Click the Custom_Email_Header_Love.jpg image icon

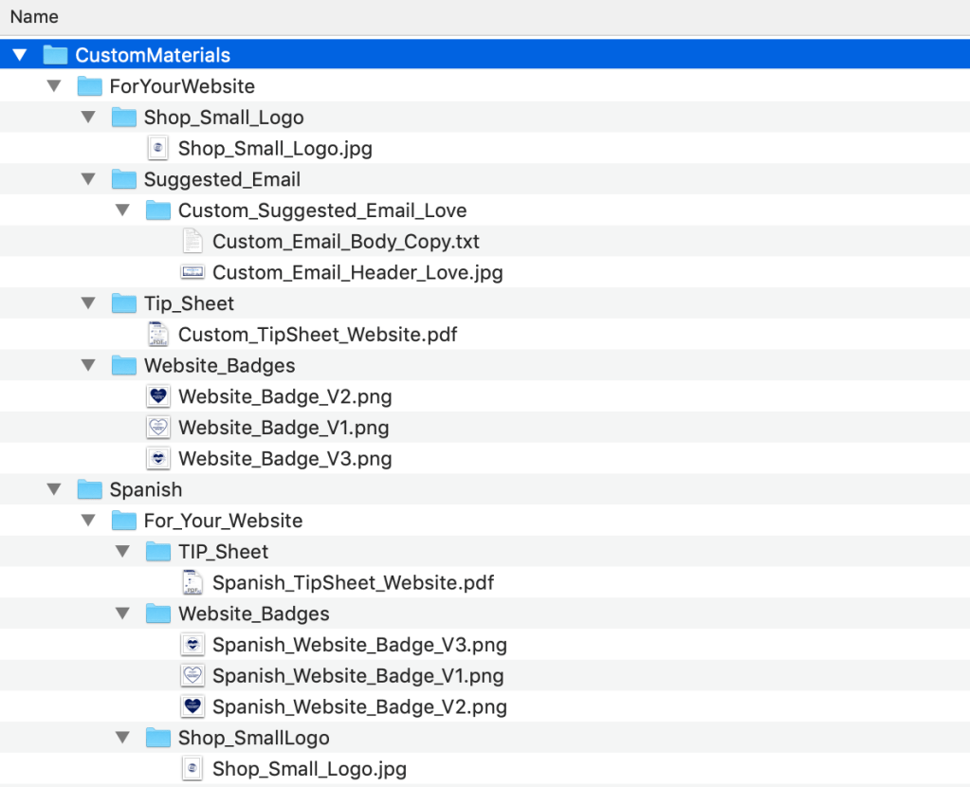(192, 273)
